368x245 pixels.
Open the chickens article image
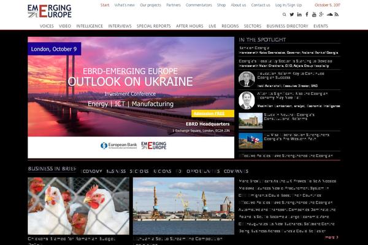pos(79,206)
